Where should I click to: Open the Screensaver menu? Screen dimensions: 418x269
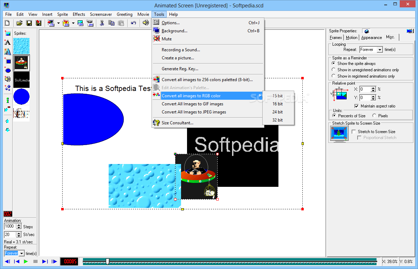coord(101,14)
